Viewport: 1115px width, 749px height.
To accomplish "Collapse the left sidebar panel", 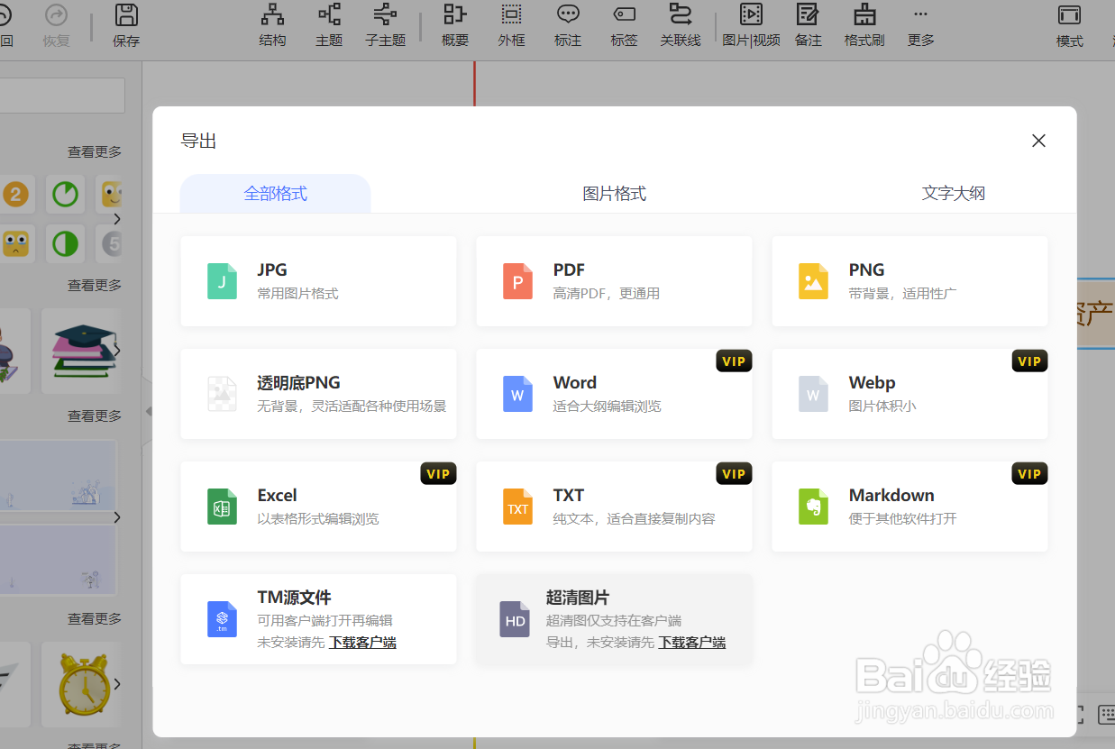I will click(149, 410).
